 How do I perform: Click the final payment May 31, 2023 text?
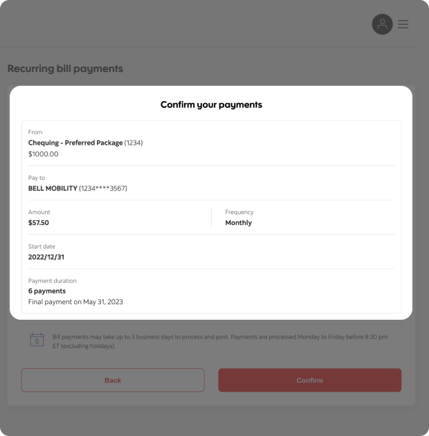point(75,302)
